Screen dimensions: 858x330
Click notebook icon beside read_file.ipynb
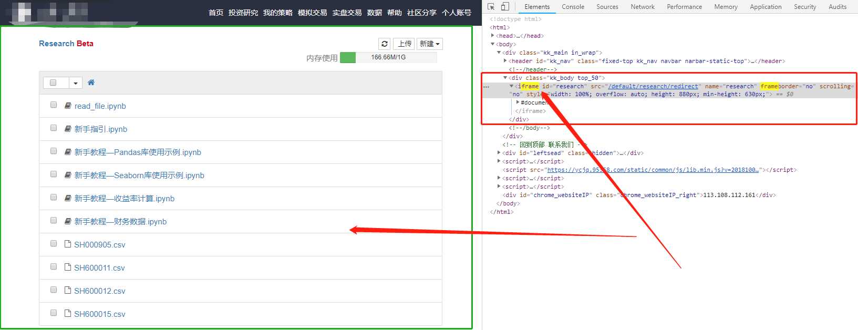click(x=68, y=106)
